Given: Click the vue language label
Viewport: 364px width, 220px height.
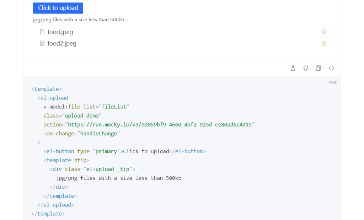Looking at the screenshot, I should coord(332,82).
